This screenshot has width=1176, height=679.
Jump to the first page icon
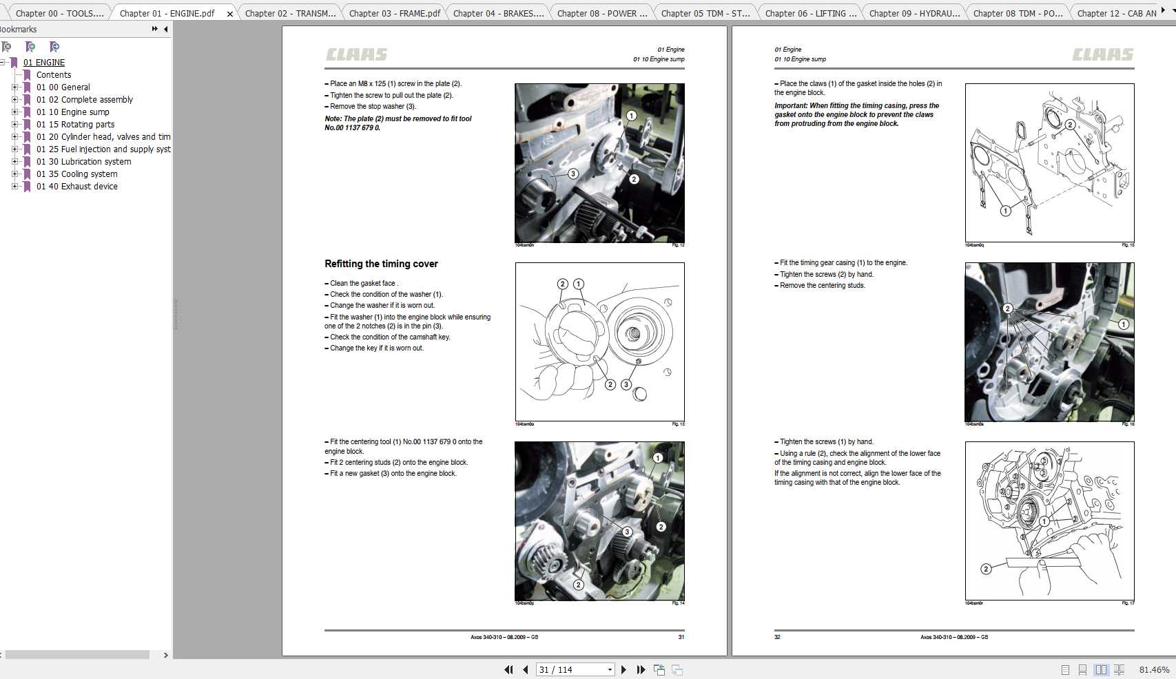(509, 669)
